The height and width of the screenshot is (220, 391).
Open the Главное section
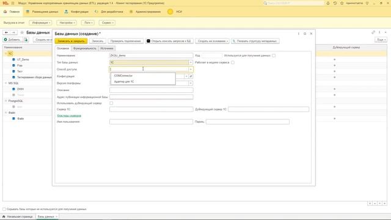[12, 12]
